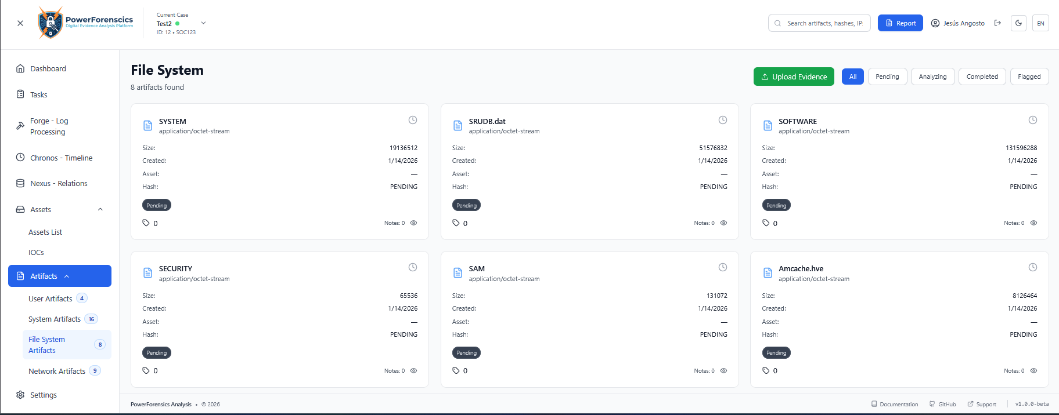
Task: Click the clock status icon on SYSTEM card
Action: [413, 120]
